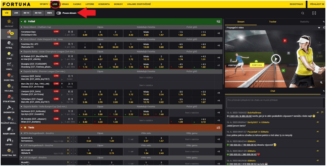This screenshot has width=326, height=166.
Task: Pop out the stream video window
Action: pos(324,27)
